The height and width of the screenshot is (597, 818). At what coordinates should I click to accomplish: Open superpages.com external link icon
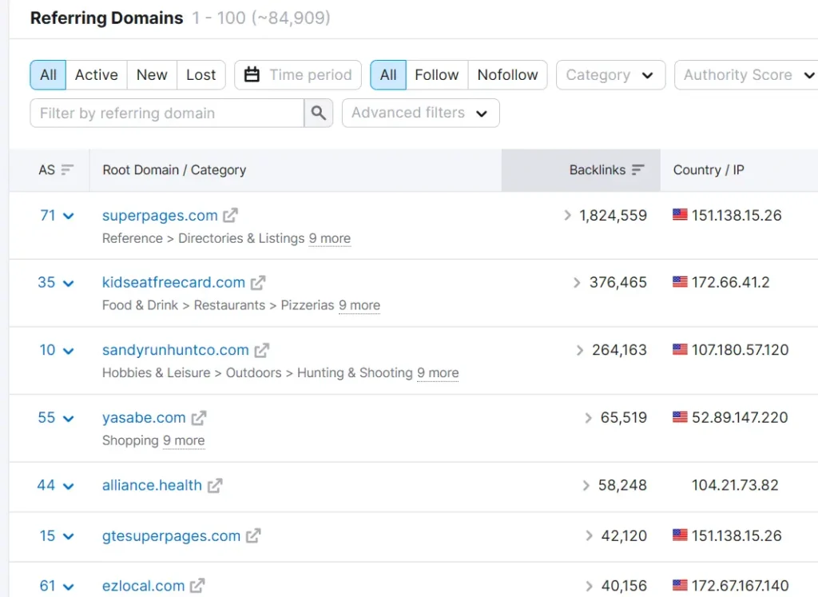pos(230,215)
